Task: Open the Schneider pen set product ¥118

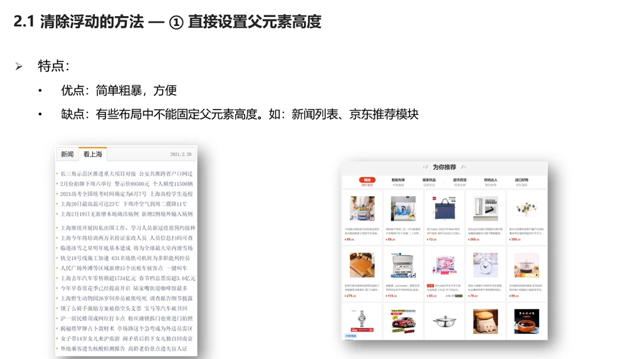Action: 403,265
